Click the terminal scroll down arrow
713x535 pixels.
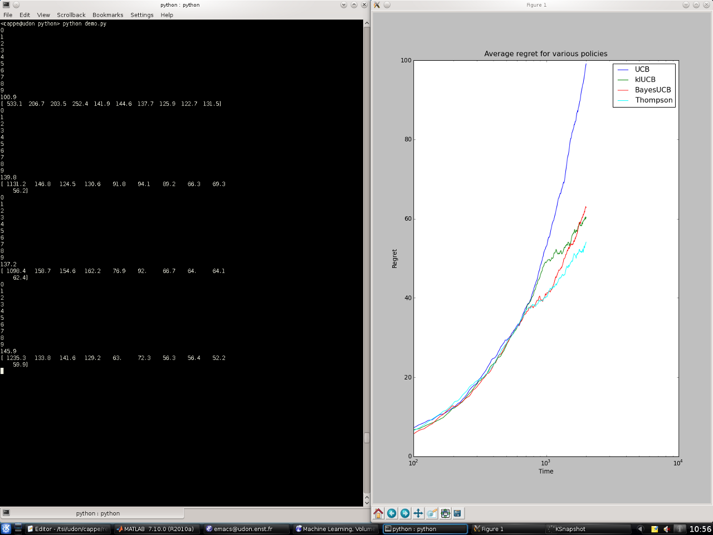(367, 503)
